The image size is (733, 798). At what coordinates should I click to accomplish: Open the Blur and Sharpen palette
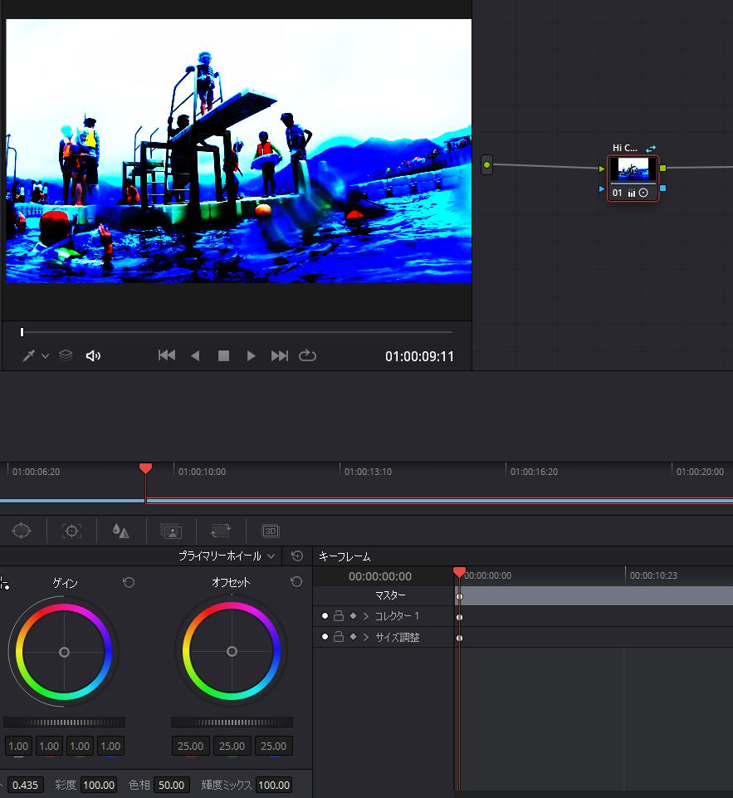point(121,531)
